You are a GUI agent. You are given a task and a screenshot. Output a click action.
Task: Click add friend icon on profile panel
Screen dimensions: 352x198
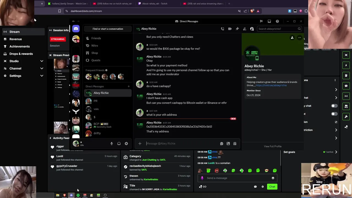(x=292, y=38)
